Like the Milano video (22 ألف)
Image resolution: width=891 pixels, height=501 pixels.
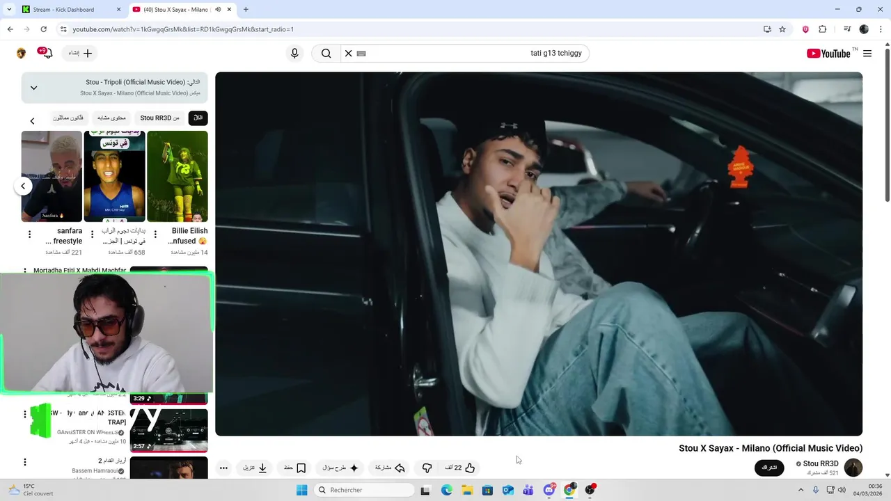click(x=460, y=468)
